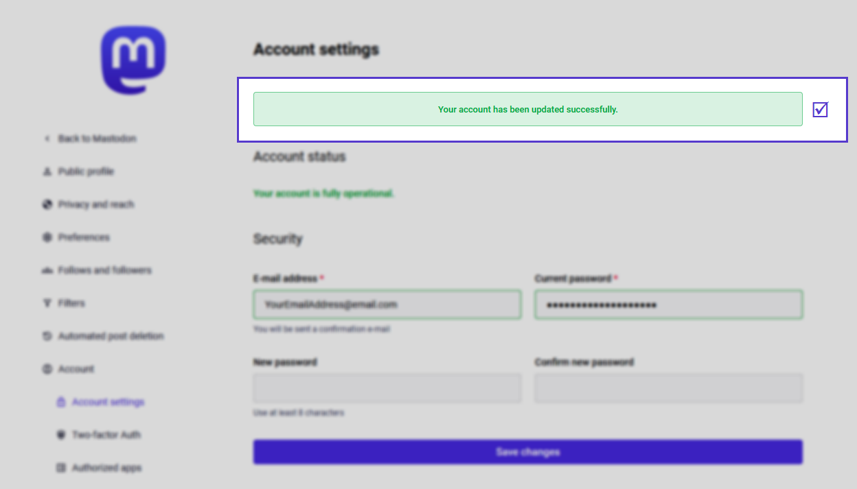
Task: Click the lock icon beside Account settings
Action: [62, 402]
